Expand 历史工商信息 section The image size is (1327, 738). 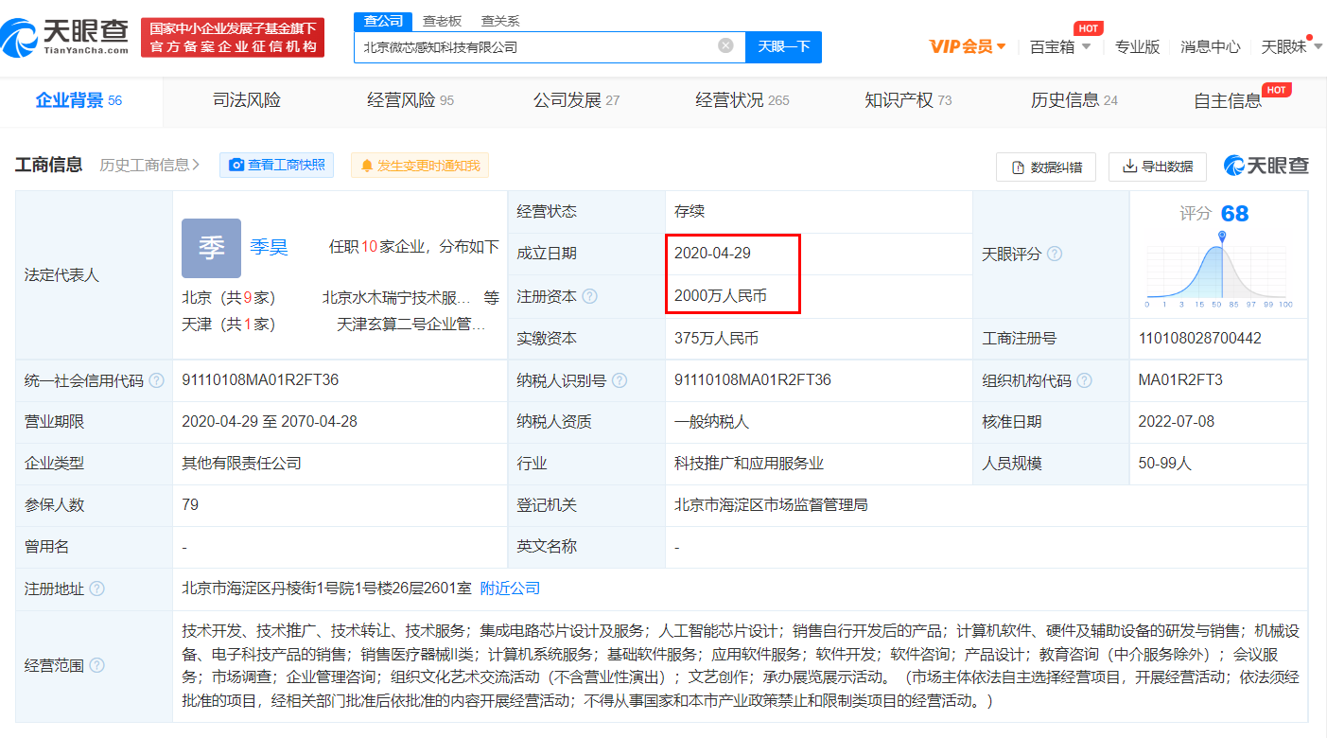click(149, 165)
